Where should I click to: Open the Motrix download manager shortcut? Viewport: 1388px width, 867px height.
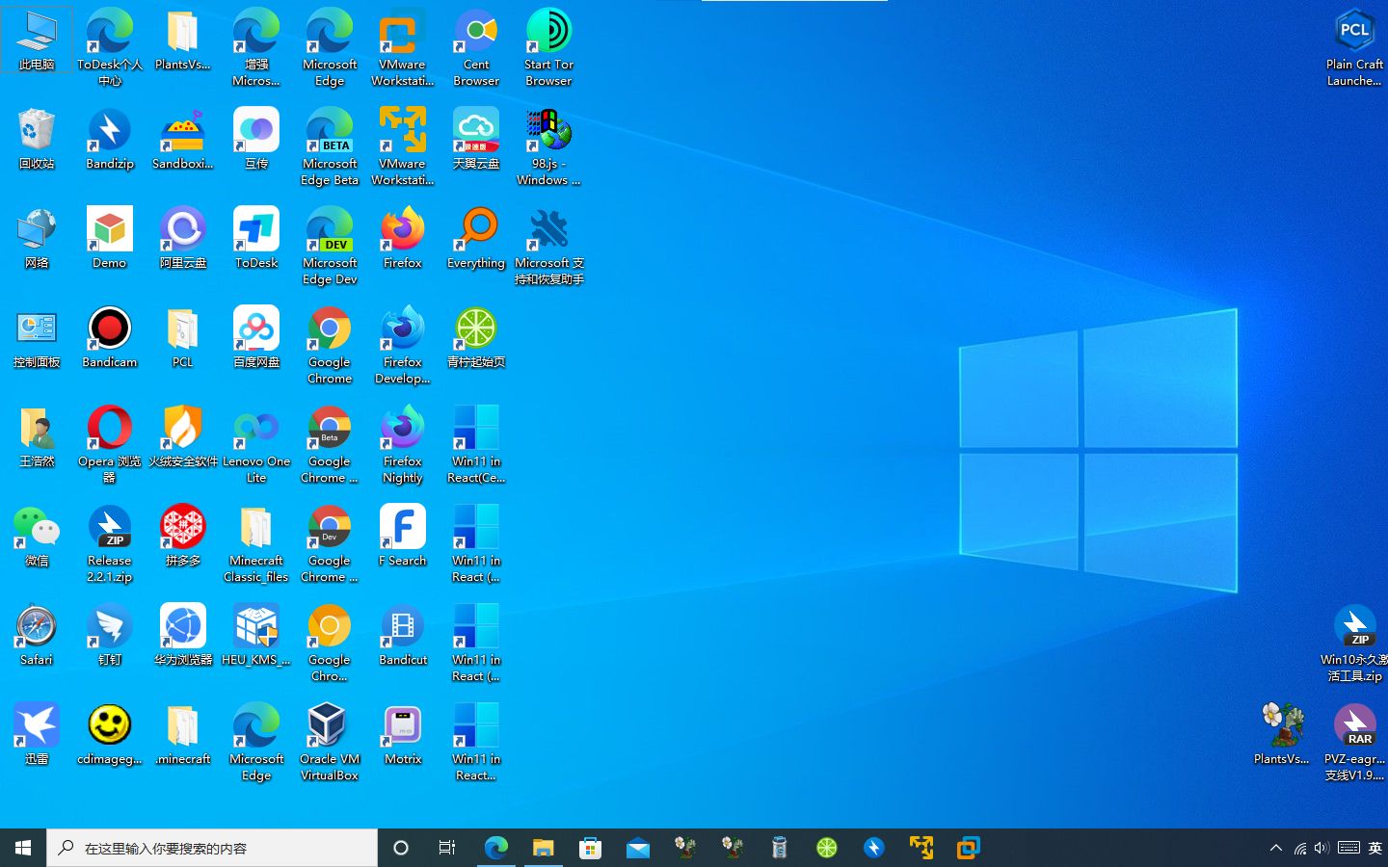pos(403,735)
